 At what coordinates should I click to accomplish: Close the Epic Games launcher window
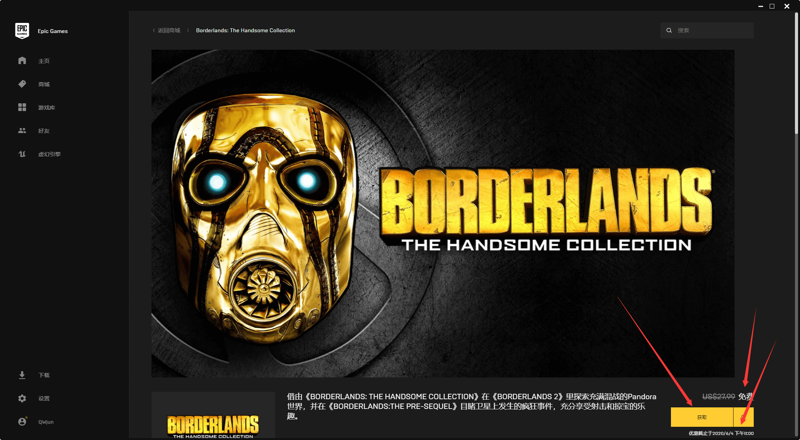787,6
